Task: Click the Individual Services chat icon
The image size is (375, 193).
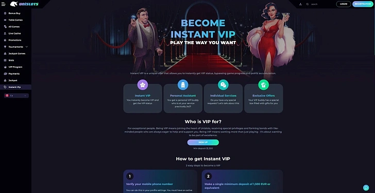Action: click(223, 85)
